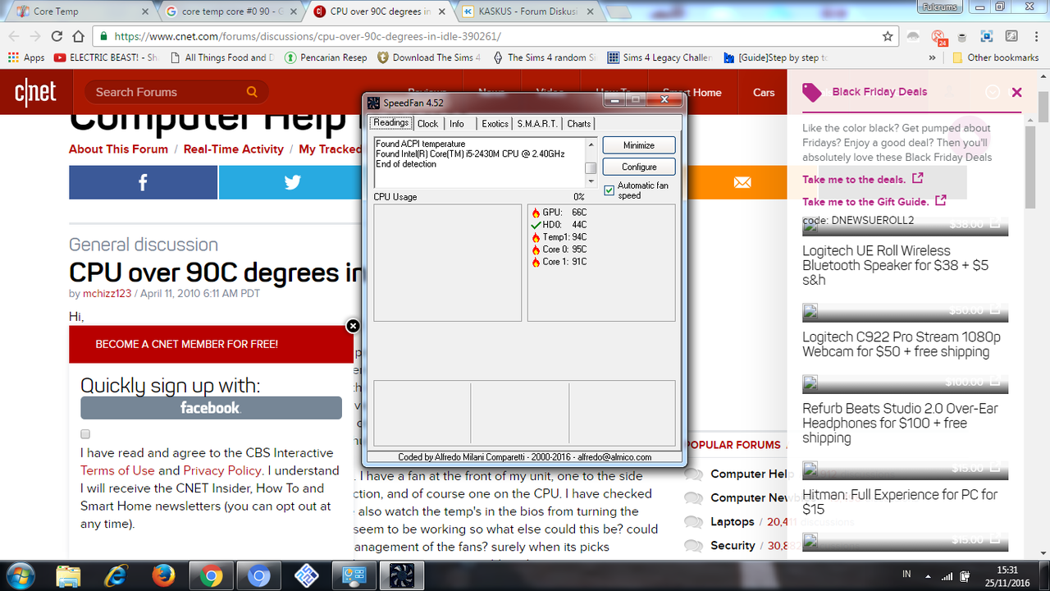The height and width of the screenshot is (591, 1050).
Task: Open the ELECTRIC BEAST bookmark
Action: click(x=106, y=57)
